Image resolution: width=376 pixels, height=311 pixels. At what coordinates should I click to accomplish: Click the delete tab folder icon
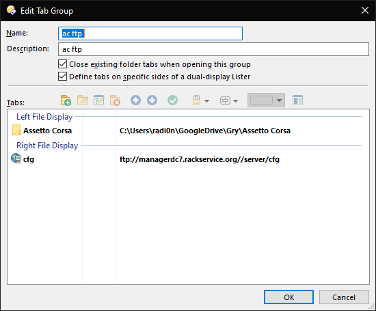(115, 100)
